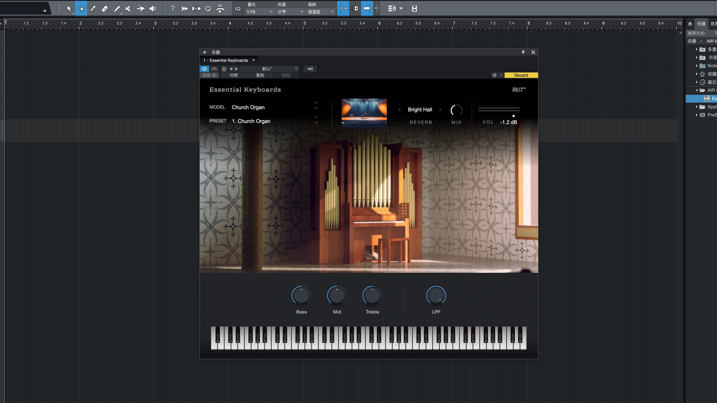Open the video player film icon

click(x=414, y=9)
